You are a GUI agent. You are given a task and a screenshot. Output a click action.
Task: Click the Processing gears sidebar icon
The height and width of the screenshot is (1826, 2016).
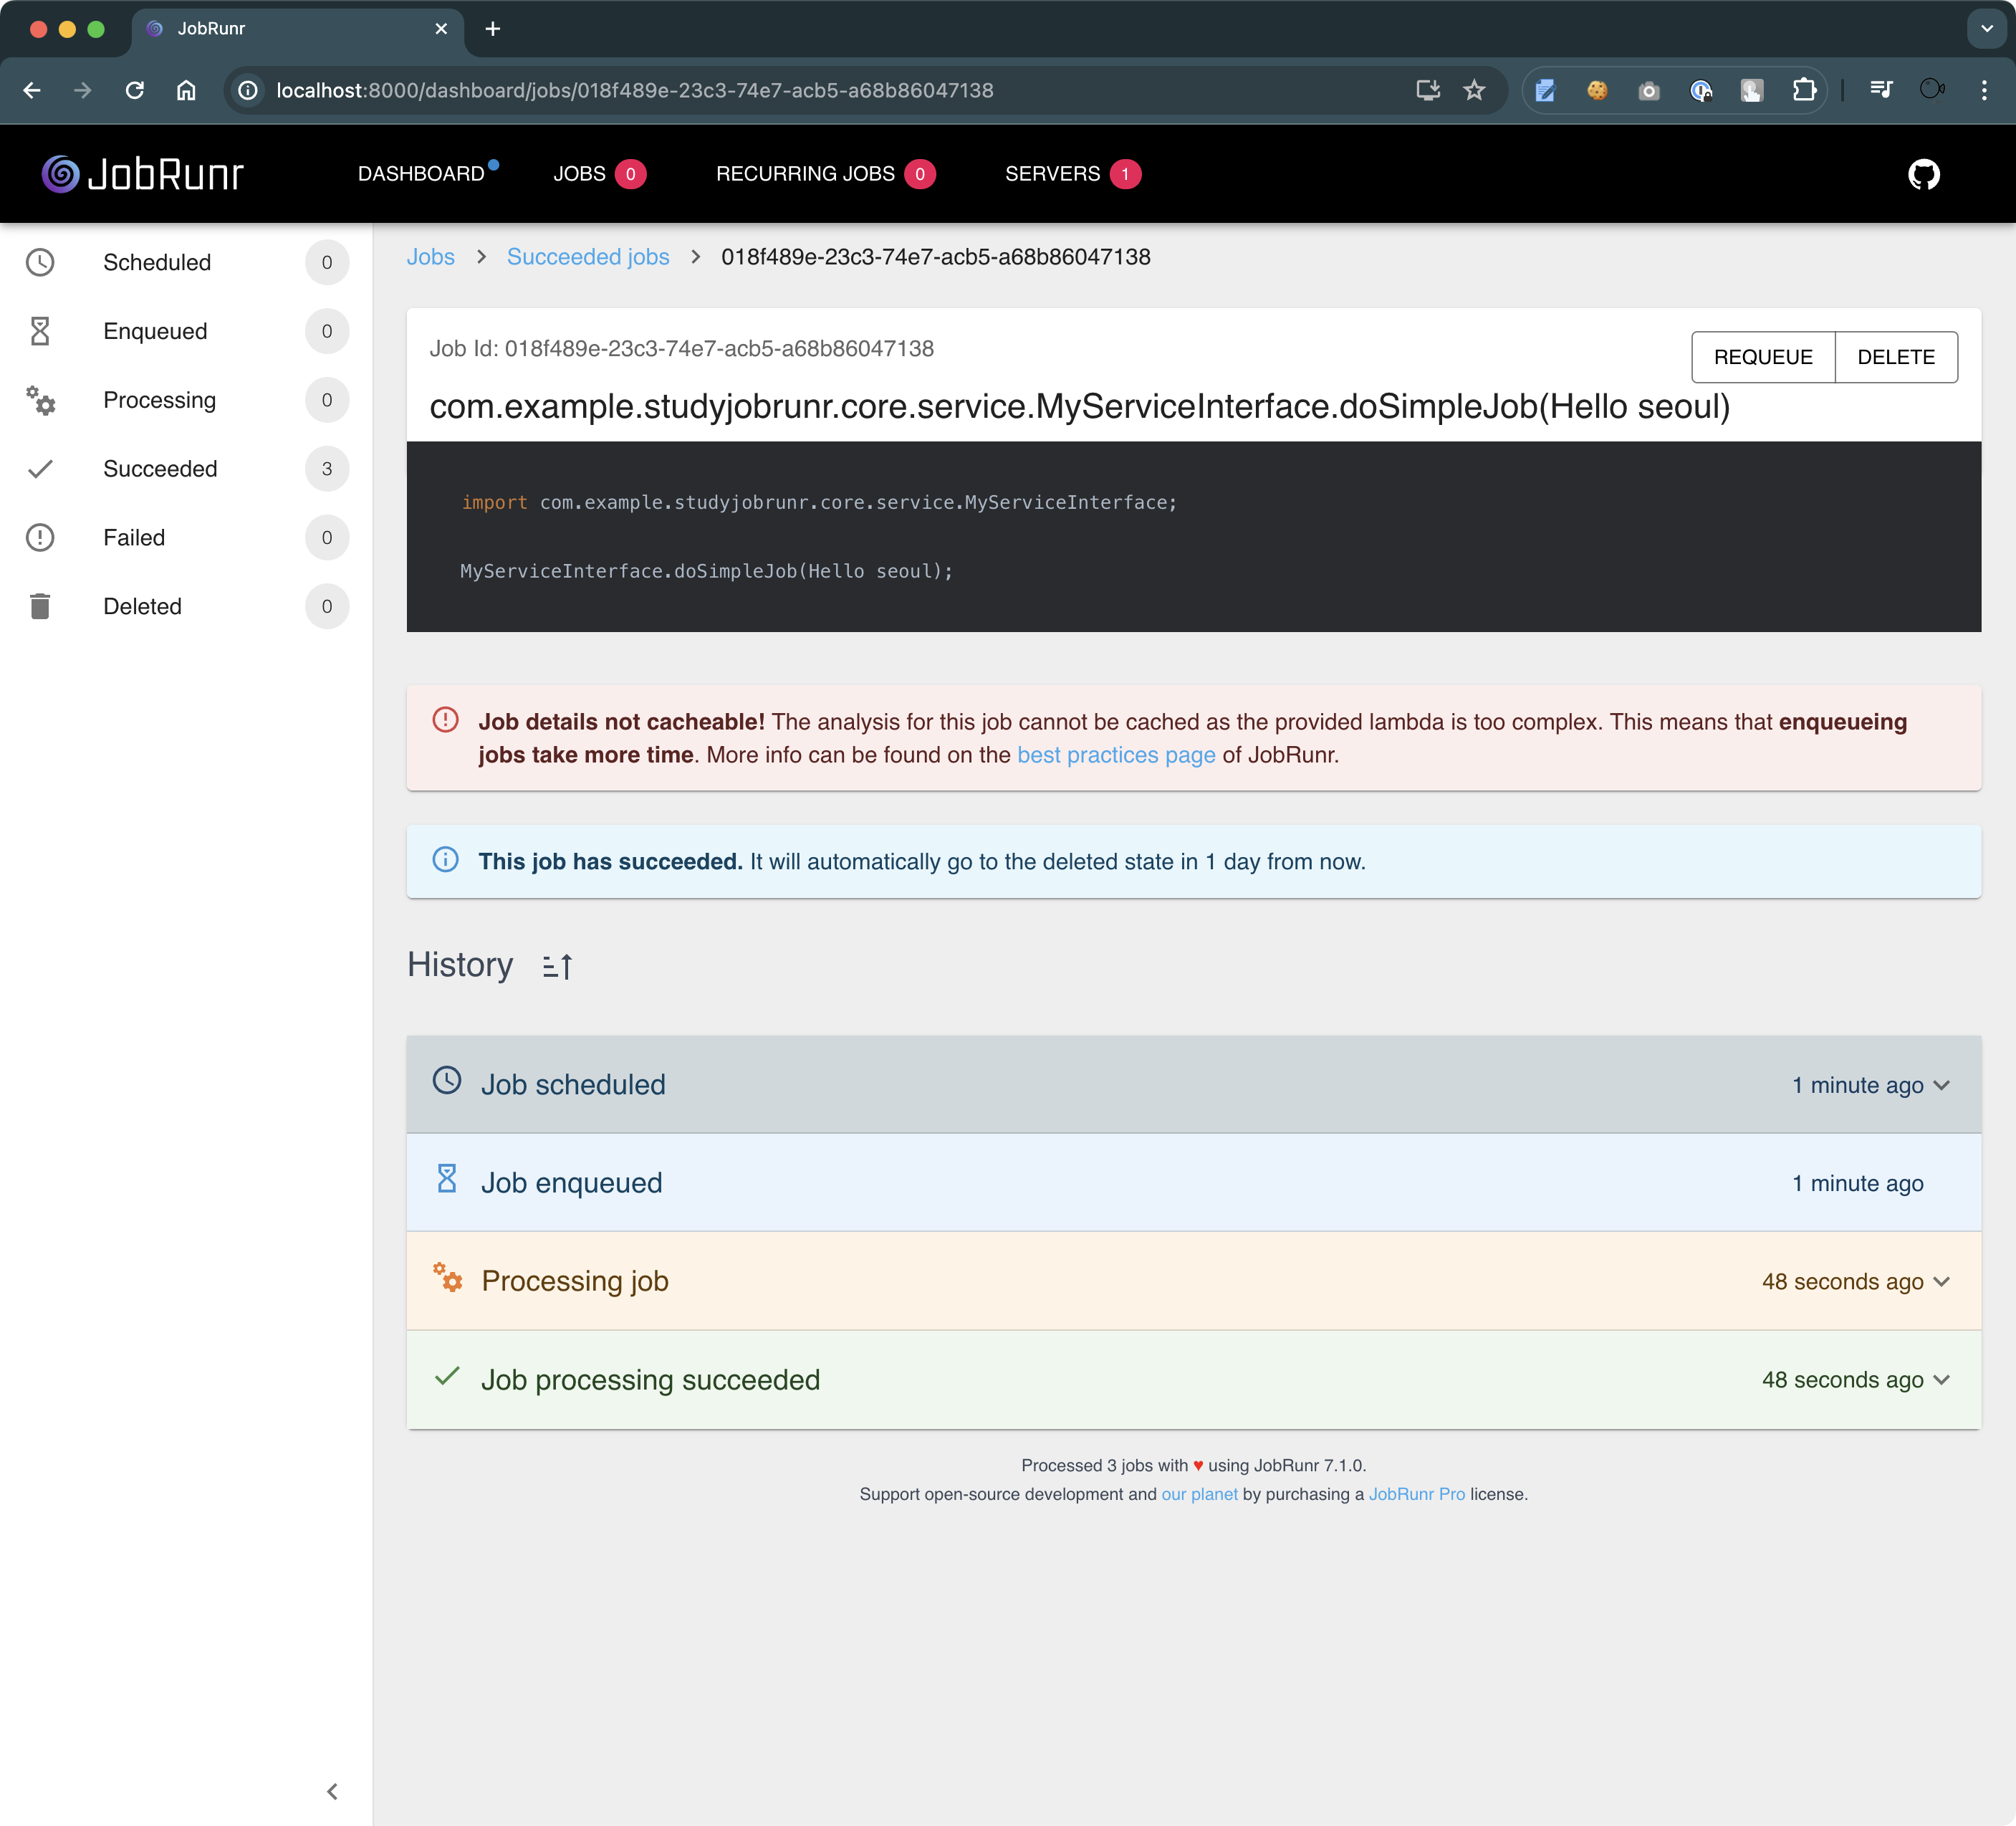40,400
